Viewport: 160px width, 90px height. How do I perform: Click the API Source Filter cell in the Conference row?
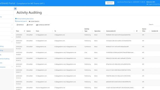(x=143, y=47)
